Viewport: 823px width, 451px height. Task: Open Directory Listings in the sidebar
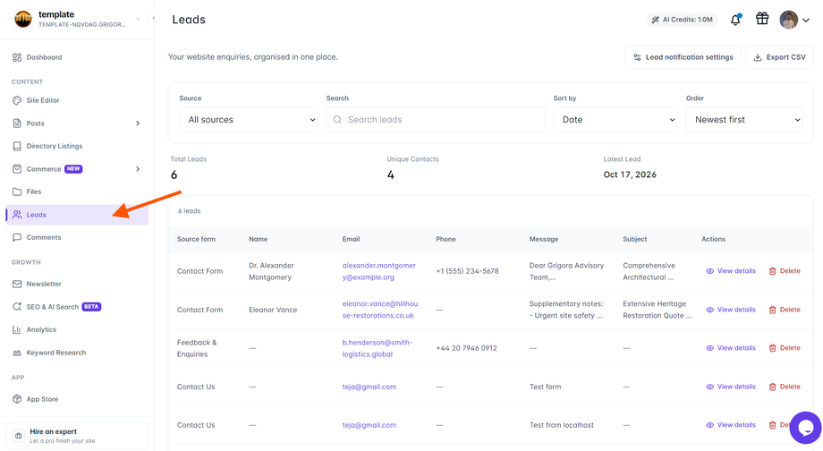pos(77,146)
